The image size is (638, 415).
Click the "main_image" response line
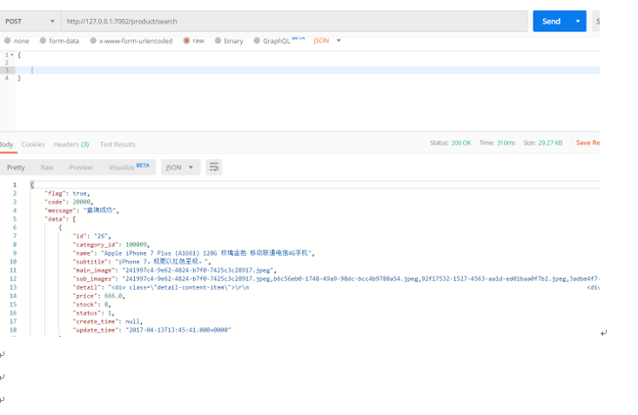tap(174, 271)
